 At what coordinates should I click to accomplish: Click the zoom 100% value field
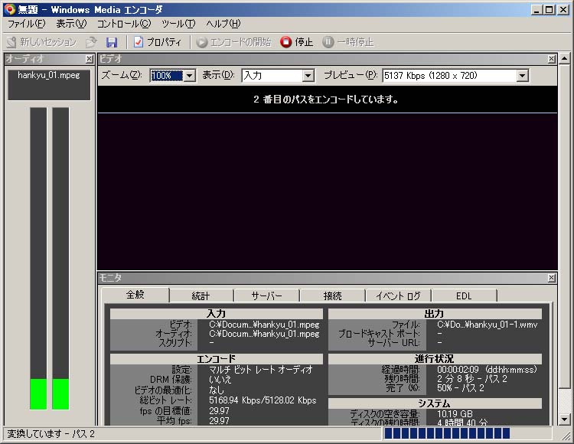(x=167, y=76)
